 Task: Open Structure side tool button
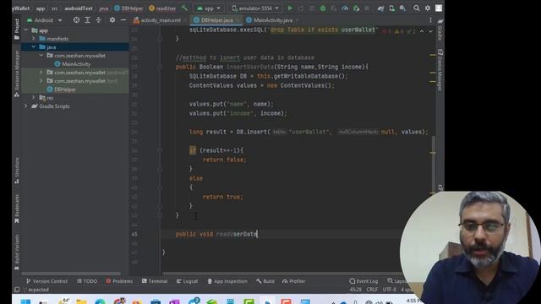(x=17, y=171)
